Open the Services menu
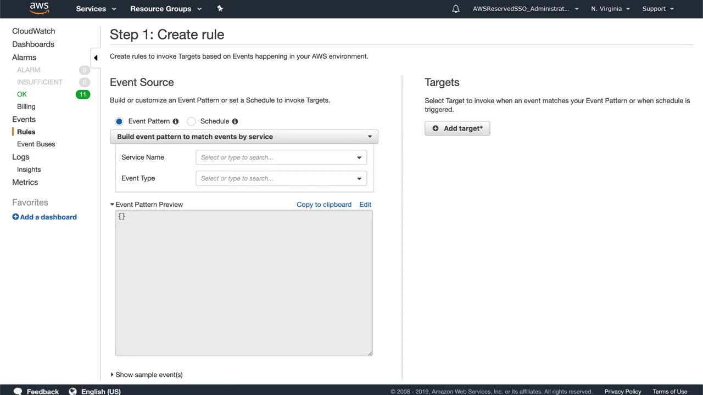Image resolution: width=703 pixels, height=395 pixels. click(x=96, y=9)
